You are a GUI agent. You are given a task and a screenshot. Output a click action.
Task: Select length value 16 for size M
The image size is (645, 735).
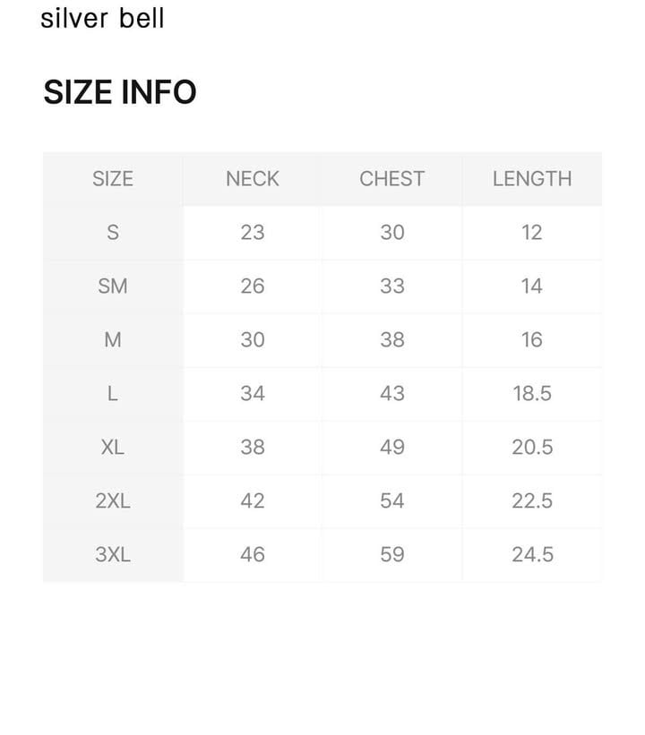[531, 340]
